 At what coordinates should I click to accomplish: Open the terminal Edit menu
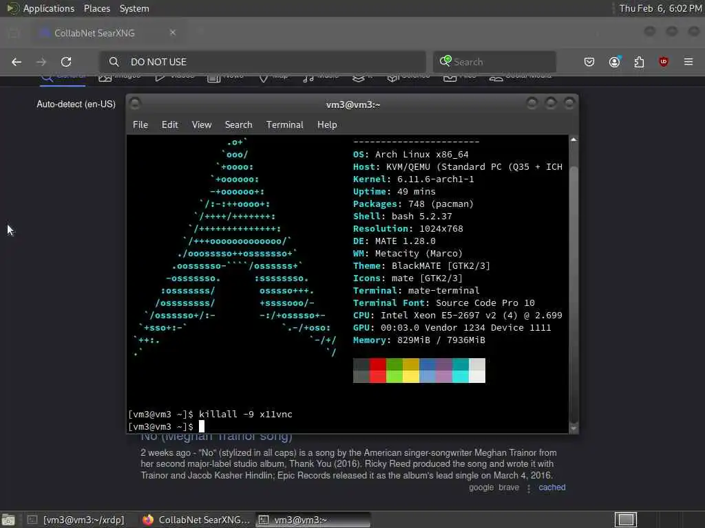pos(170,125)
